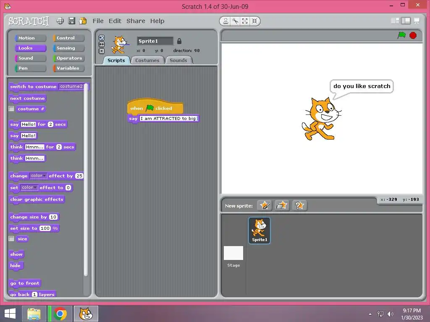Select the Delete scissors tool
This screenshot has height=322, width=430.
pyautogui.click(x=235, y=21)
